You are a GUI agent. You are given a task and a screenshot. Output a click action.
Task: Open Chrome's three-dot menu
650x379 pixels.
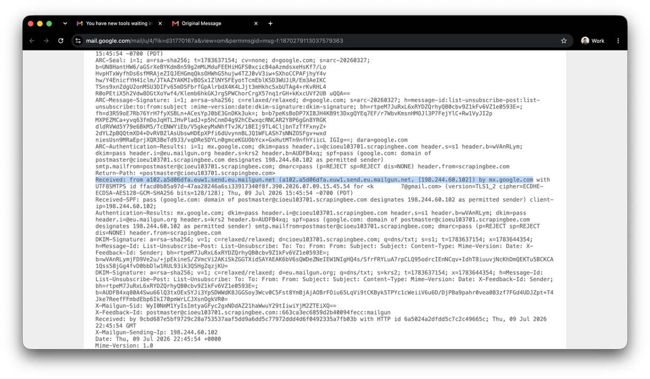[x=618, y=41]
